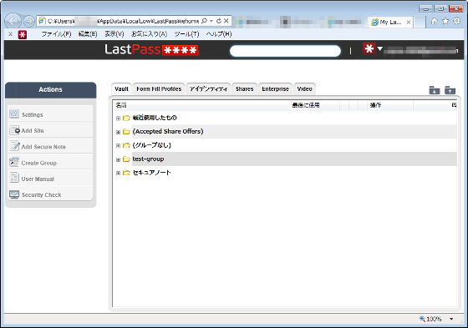The image size is (468, 328).
Task: Switch to the Vault tab
Action: 121,88
